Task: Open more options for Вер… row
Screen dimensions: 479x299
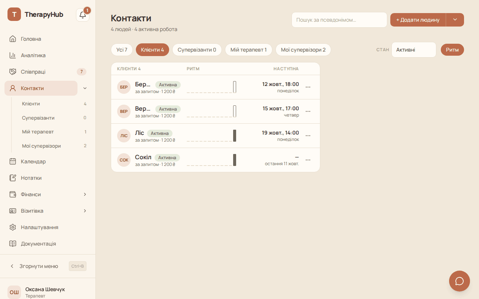Action: [x=308, y=111]
